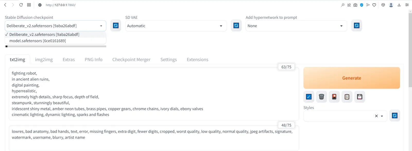
Task: Save the prompt with the floppy disk icon
Action: click(x=359, y=97)
